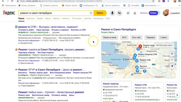Zoom out the map with minus button

[x=172, y=60]
